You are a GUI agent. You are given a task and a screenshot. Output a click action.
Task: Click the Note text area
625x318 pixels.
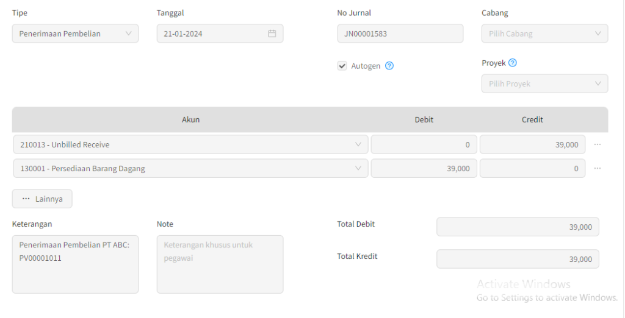[x=220, y=264]
